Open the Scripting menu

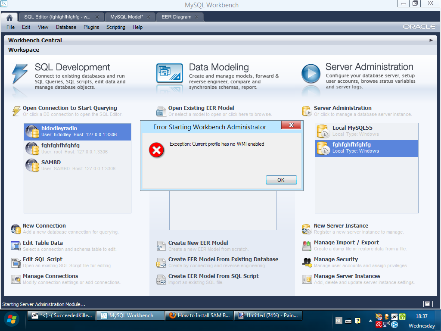pos(116,27)
